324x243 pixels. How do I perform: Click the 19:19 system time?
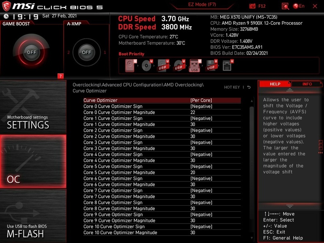point(26,17)
